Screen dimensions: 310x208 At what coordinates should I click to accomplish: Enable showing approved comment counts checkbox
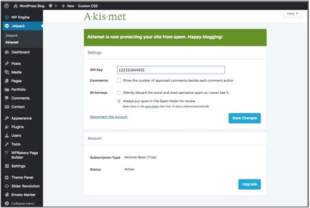click(x=119, y=81)
